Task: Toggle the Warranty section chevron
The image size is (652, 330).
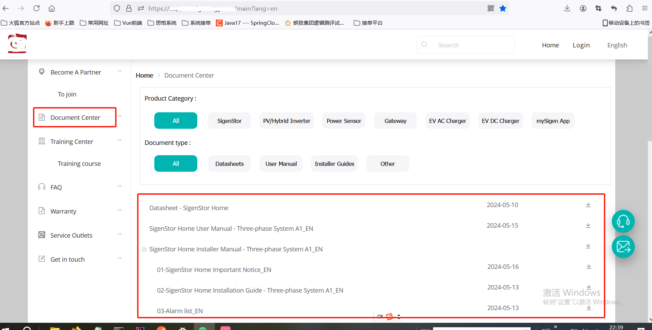Action: coord(120,210)
